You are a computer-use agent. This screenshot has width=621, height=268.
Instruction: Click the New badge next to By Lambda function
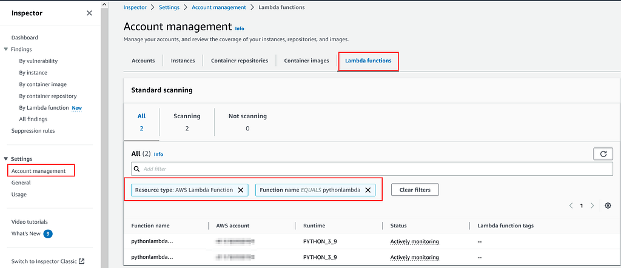(77, 108)
